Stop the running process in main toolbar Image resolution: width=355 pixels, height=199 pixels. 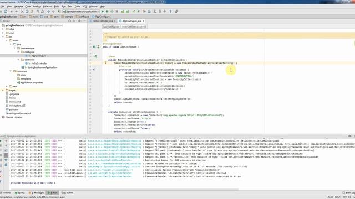pyautogui.click(x=117, y=11)
